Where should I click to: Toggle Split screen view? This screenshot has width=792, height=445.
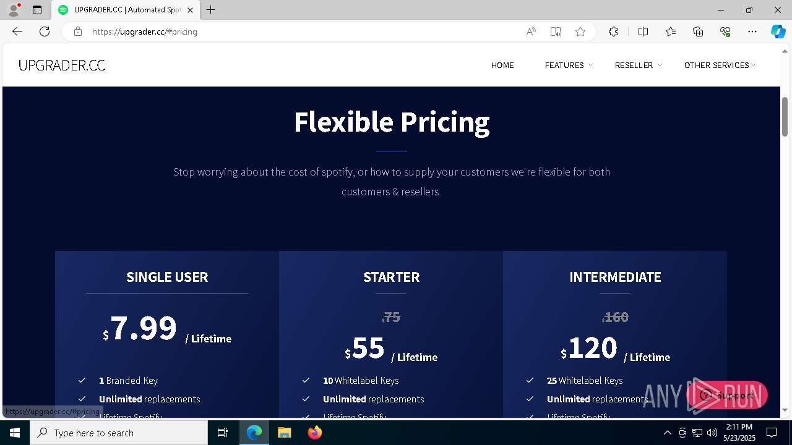[643, 32]
